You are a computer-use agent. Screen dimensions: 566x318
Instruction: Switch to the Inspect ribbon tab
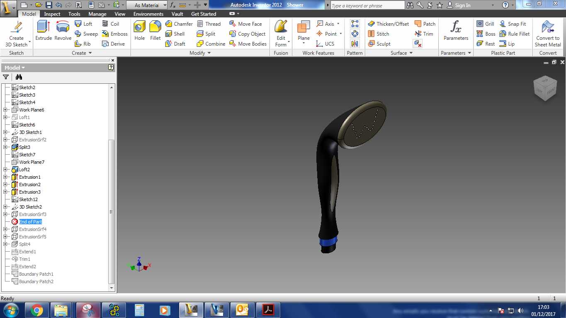point(52,14)
